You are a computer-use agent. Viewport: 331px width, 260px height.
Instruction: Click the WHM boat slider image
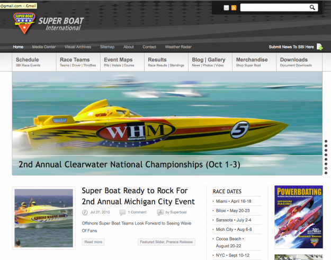[167, 113]
